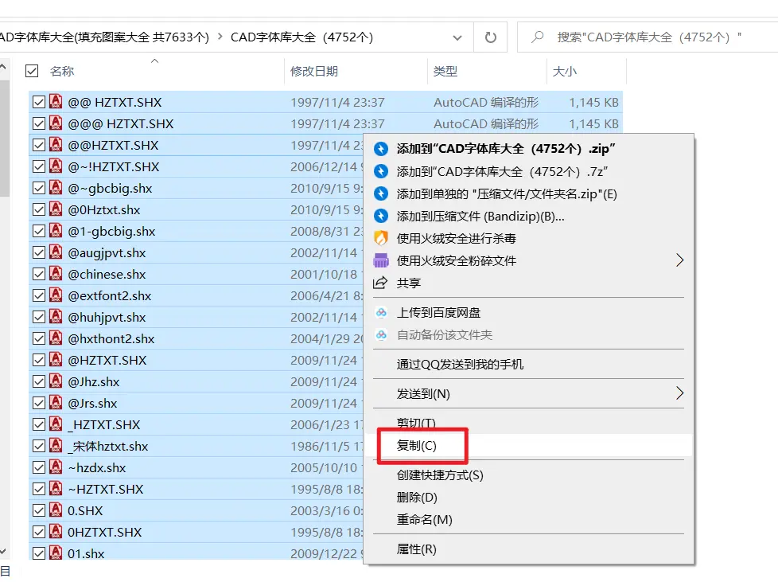Click the file icon of ~hzdx.shx
The width and height of the screenshot is (778, 582).
pyautogui.click(x=56, y=467)
